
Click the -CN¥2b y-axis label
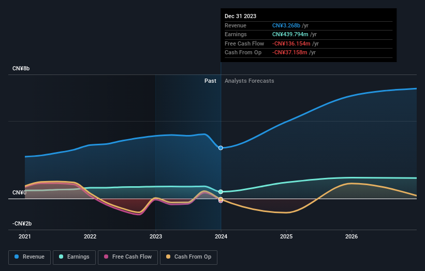click(x=22, y=223)
